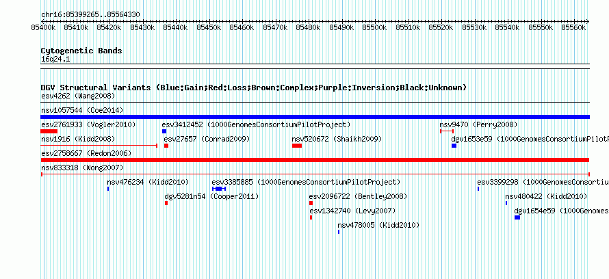Viewport: 609px width, 279px height.
Task: Open the esv27657 (Conrad2009) label
Action: [207, 139]
